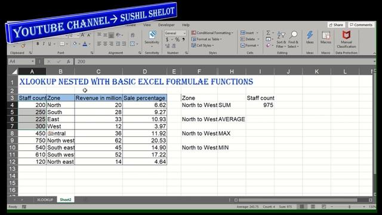The height and width of the screenshot is (215, 382).
Task: Open Cell Styles dropdown
Action: (202, 45)
